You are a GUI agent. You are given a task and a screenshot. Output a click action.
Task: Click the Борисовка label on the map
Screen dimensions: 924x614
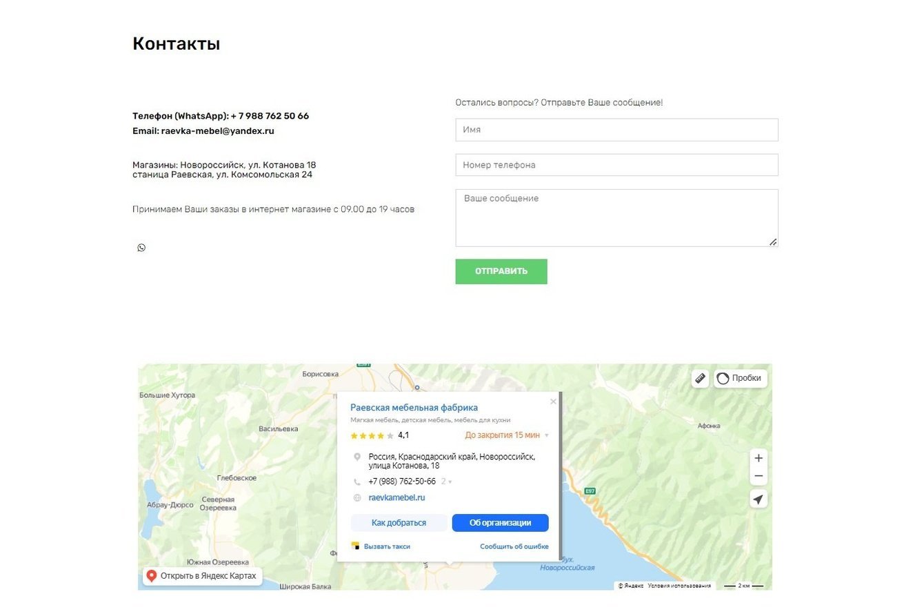[x=321, y=374]
